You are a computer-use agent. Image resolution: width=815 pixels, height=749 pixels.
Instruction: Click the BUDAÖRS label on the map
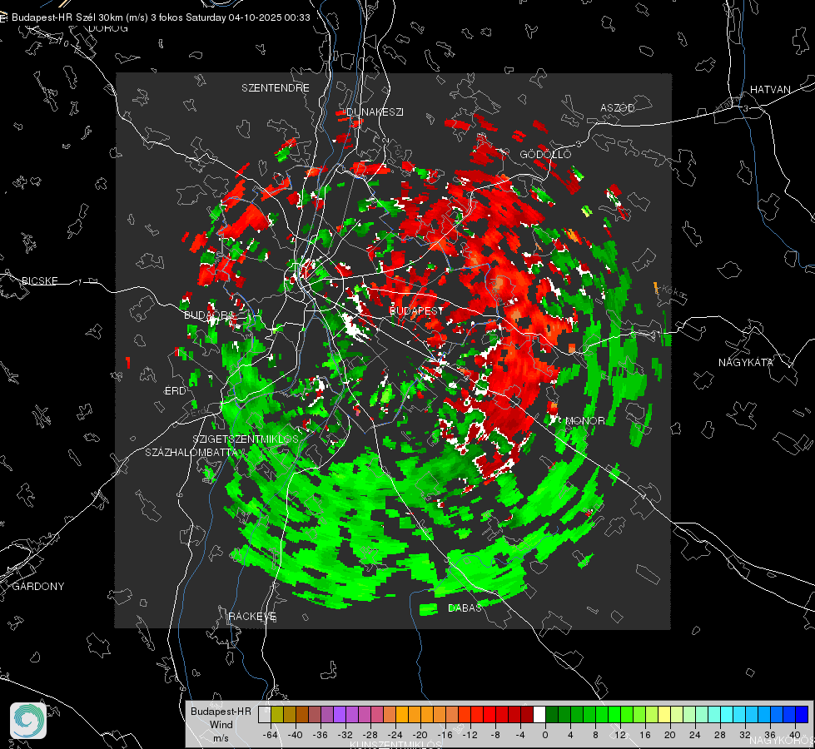click(x=210, y=315)
